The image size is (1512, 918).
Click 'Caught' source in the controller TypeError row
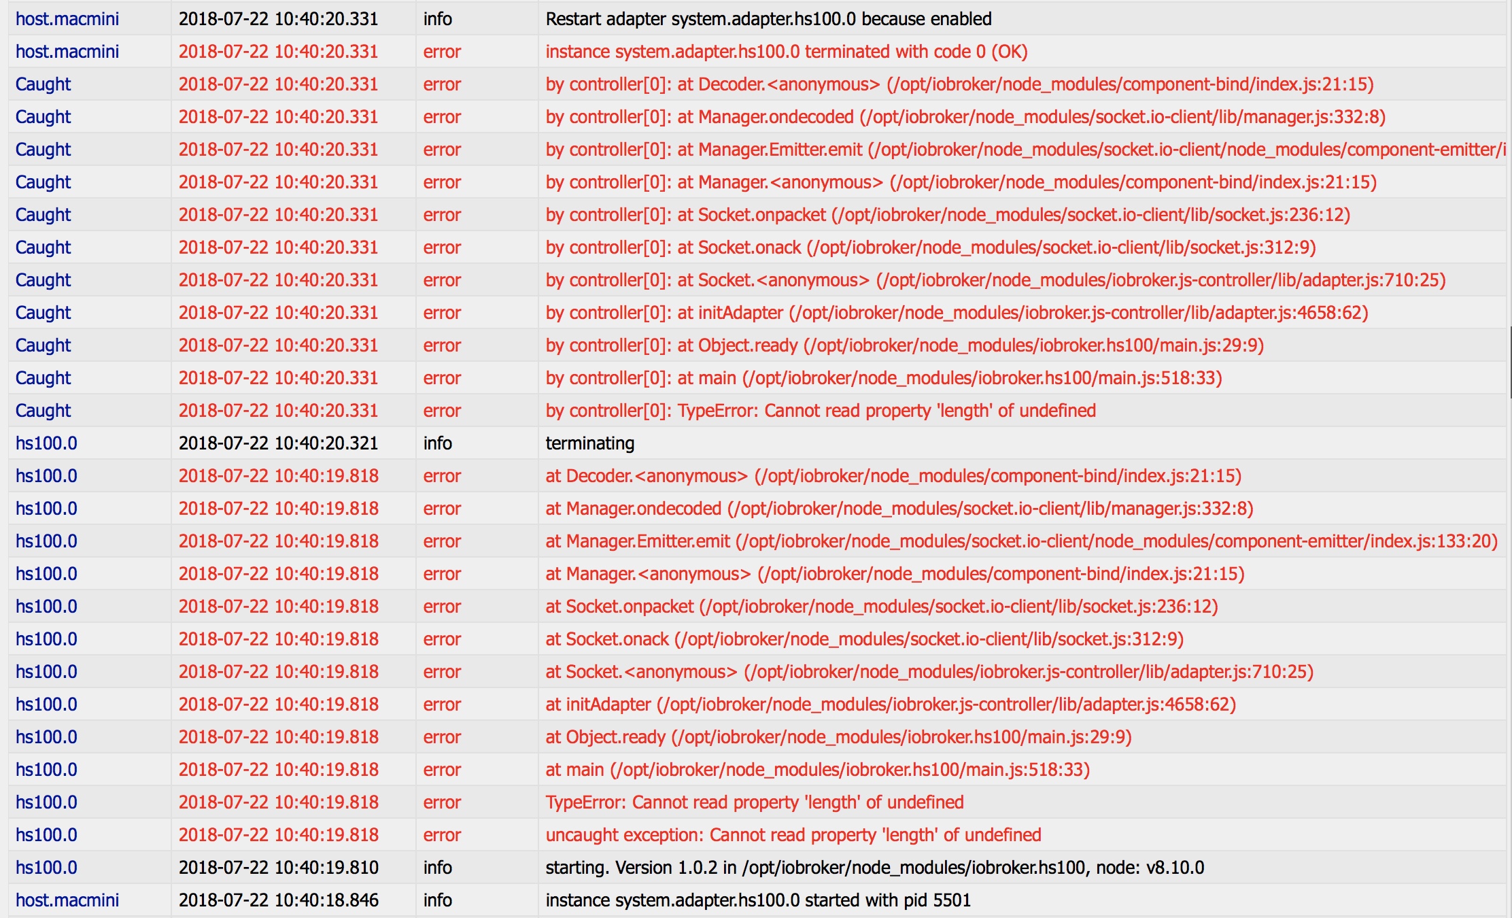(x=43, y=411)
